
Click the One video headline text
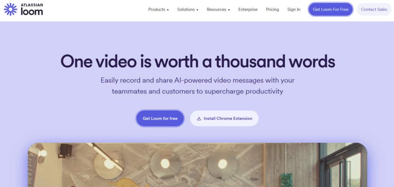pos(197,61)
